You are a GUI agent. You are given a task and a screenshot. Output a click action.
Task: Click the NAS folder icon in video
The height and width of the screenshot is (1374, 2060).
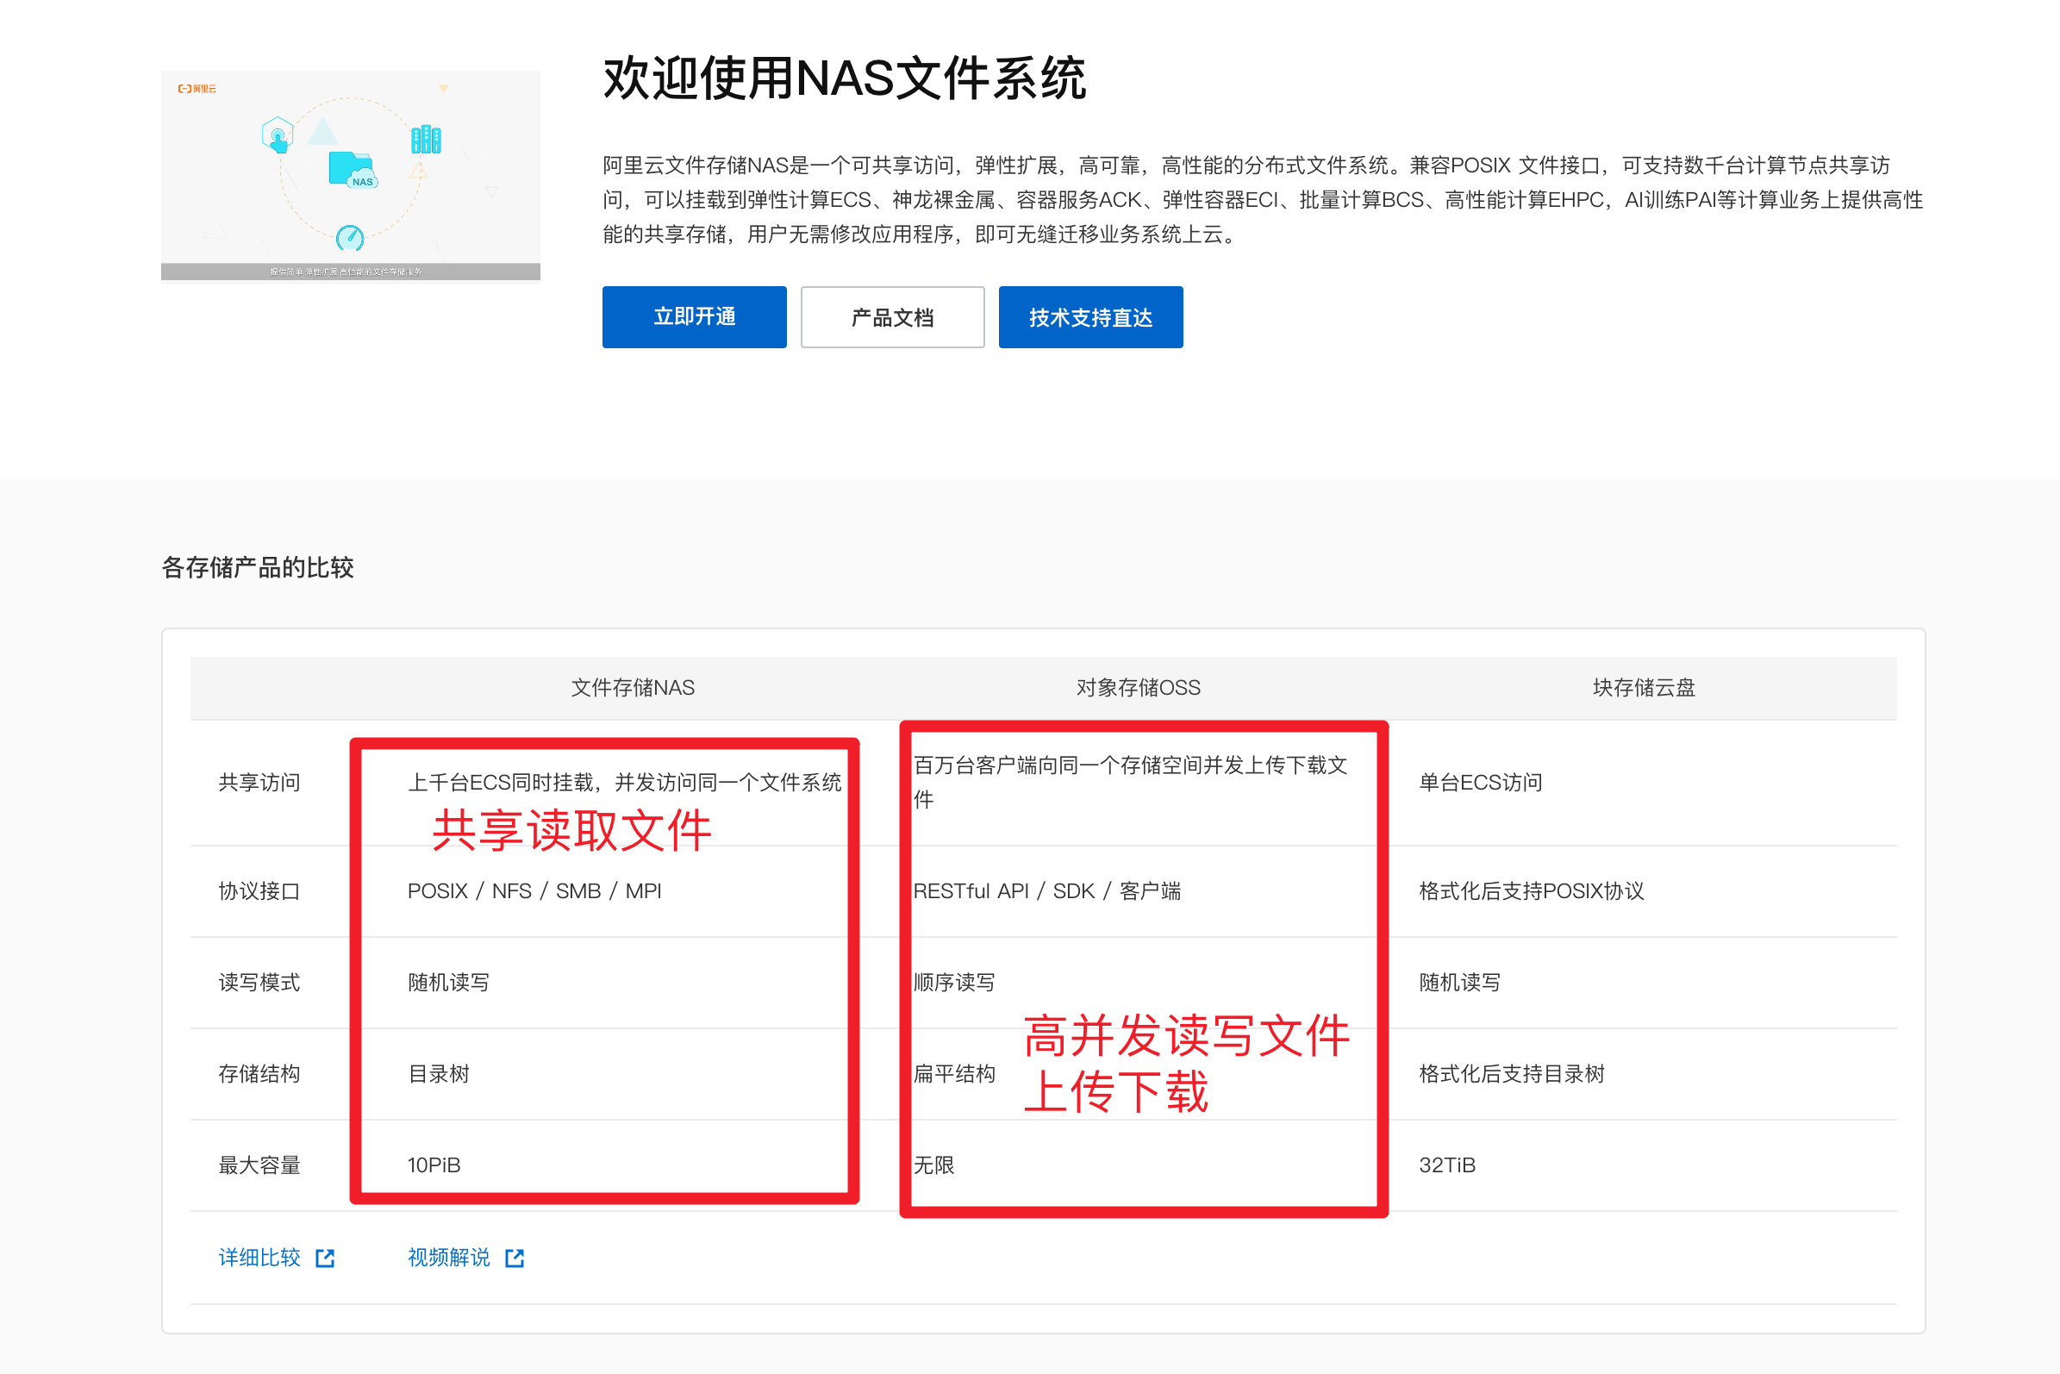point(352,169)
